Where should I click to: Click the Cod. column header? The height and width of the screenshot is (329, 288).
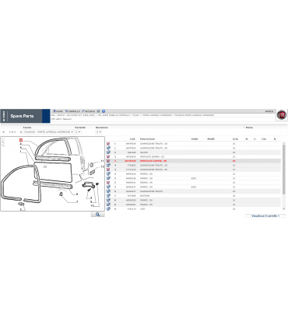[132, 139]
